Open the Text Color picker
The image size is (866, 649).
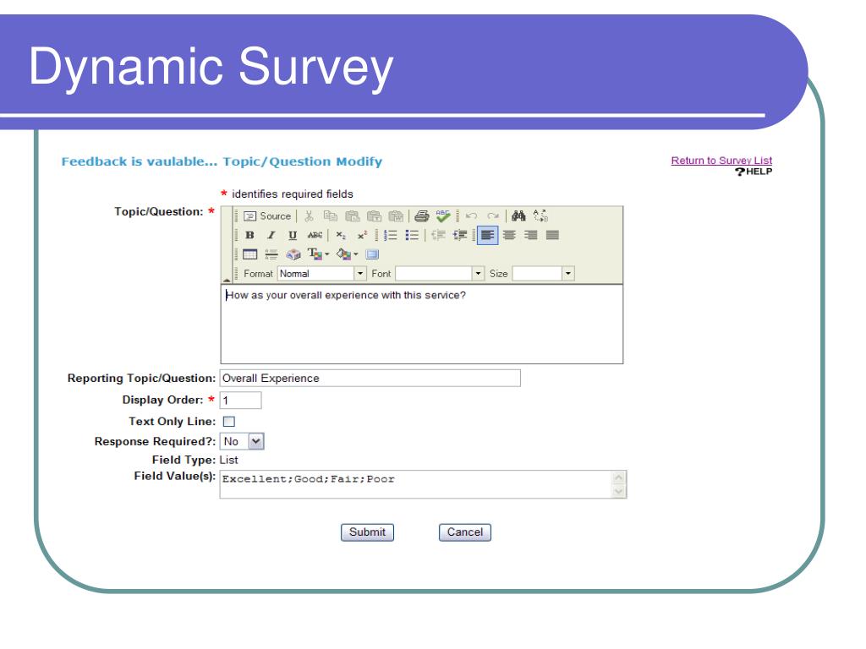319,254
